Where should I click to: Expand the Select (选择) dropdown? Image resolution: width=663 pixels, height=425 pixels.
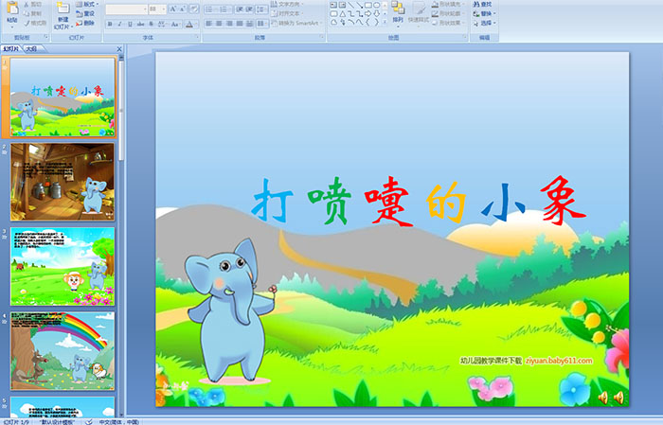coord(486,24)
